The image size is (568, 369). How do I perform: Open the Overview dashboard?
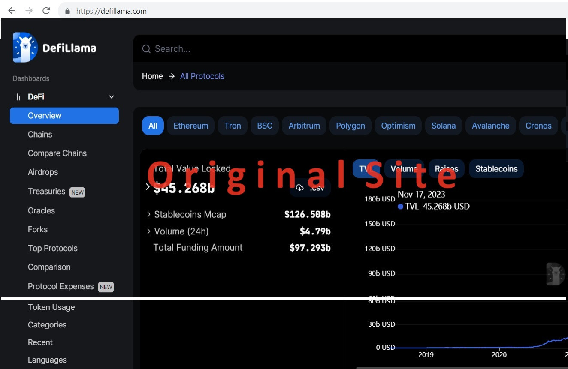pos(64,116)
